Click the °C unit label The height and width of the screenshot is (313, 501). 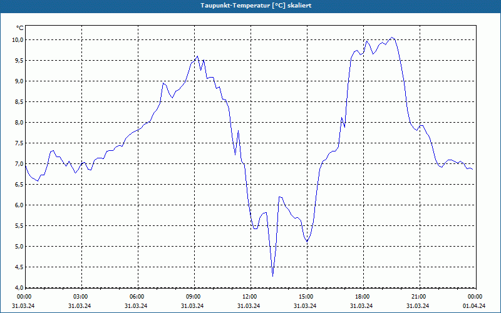pyautogui.click(x=20, y=28)
